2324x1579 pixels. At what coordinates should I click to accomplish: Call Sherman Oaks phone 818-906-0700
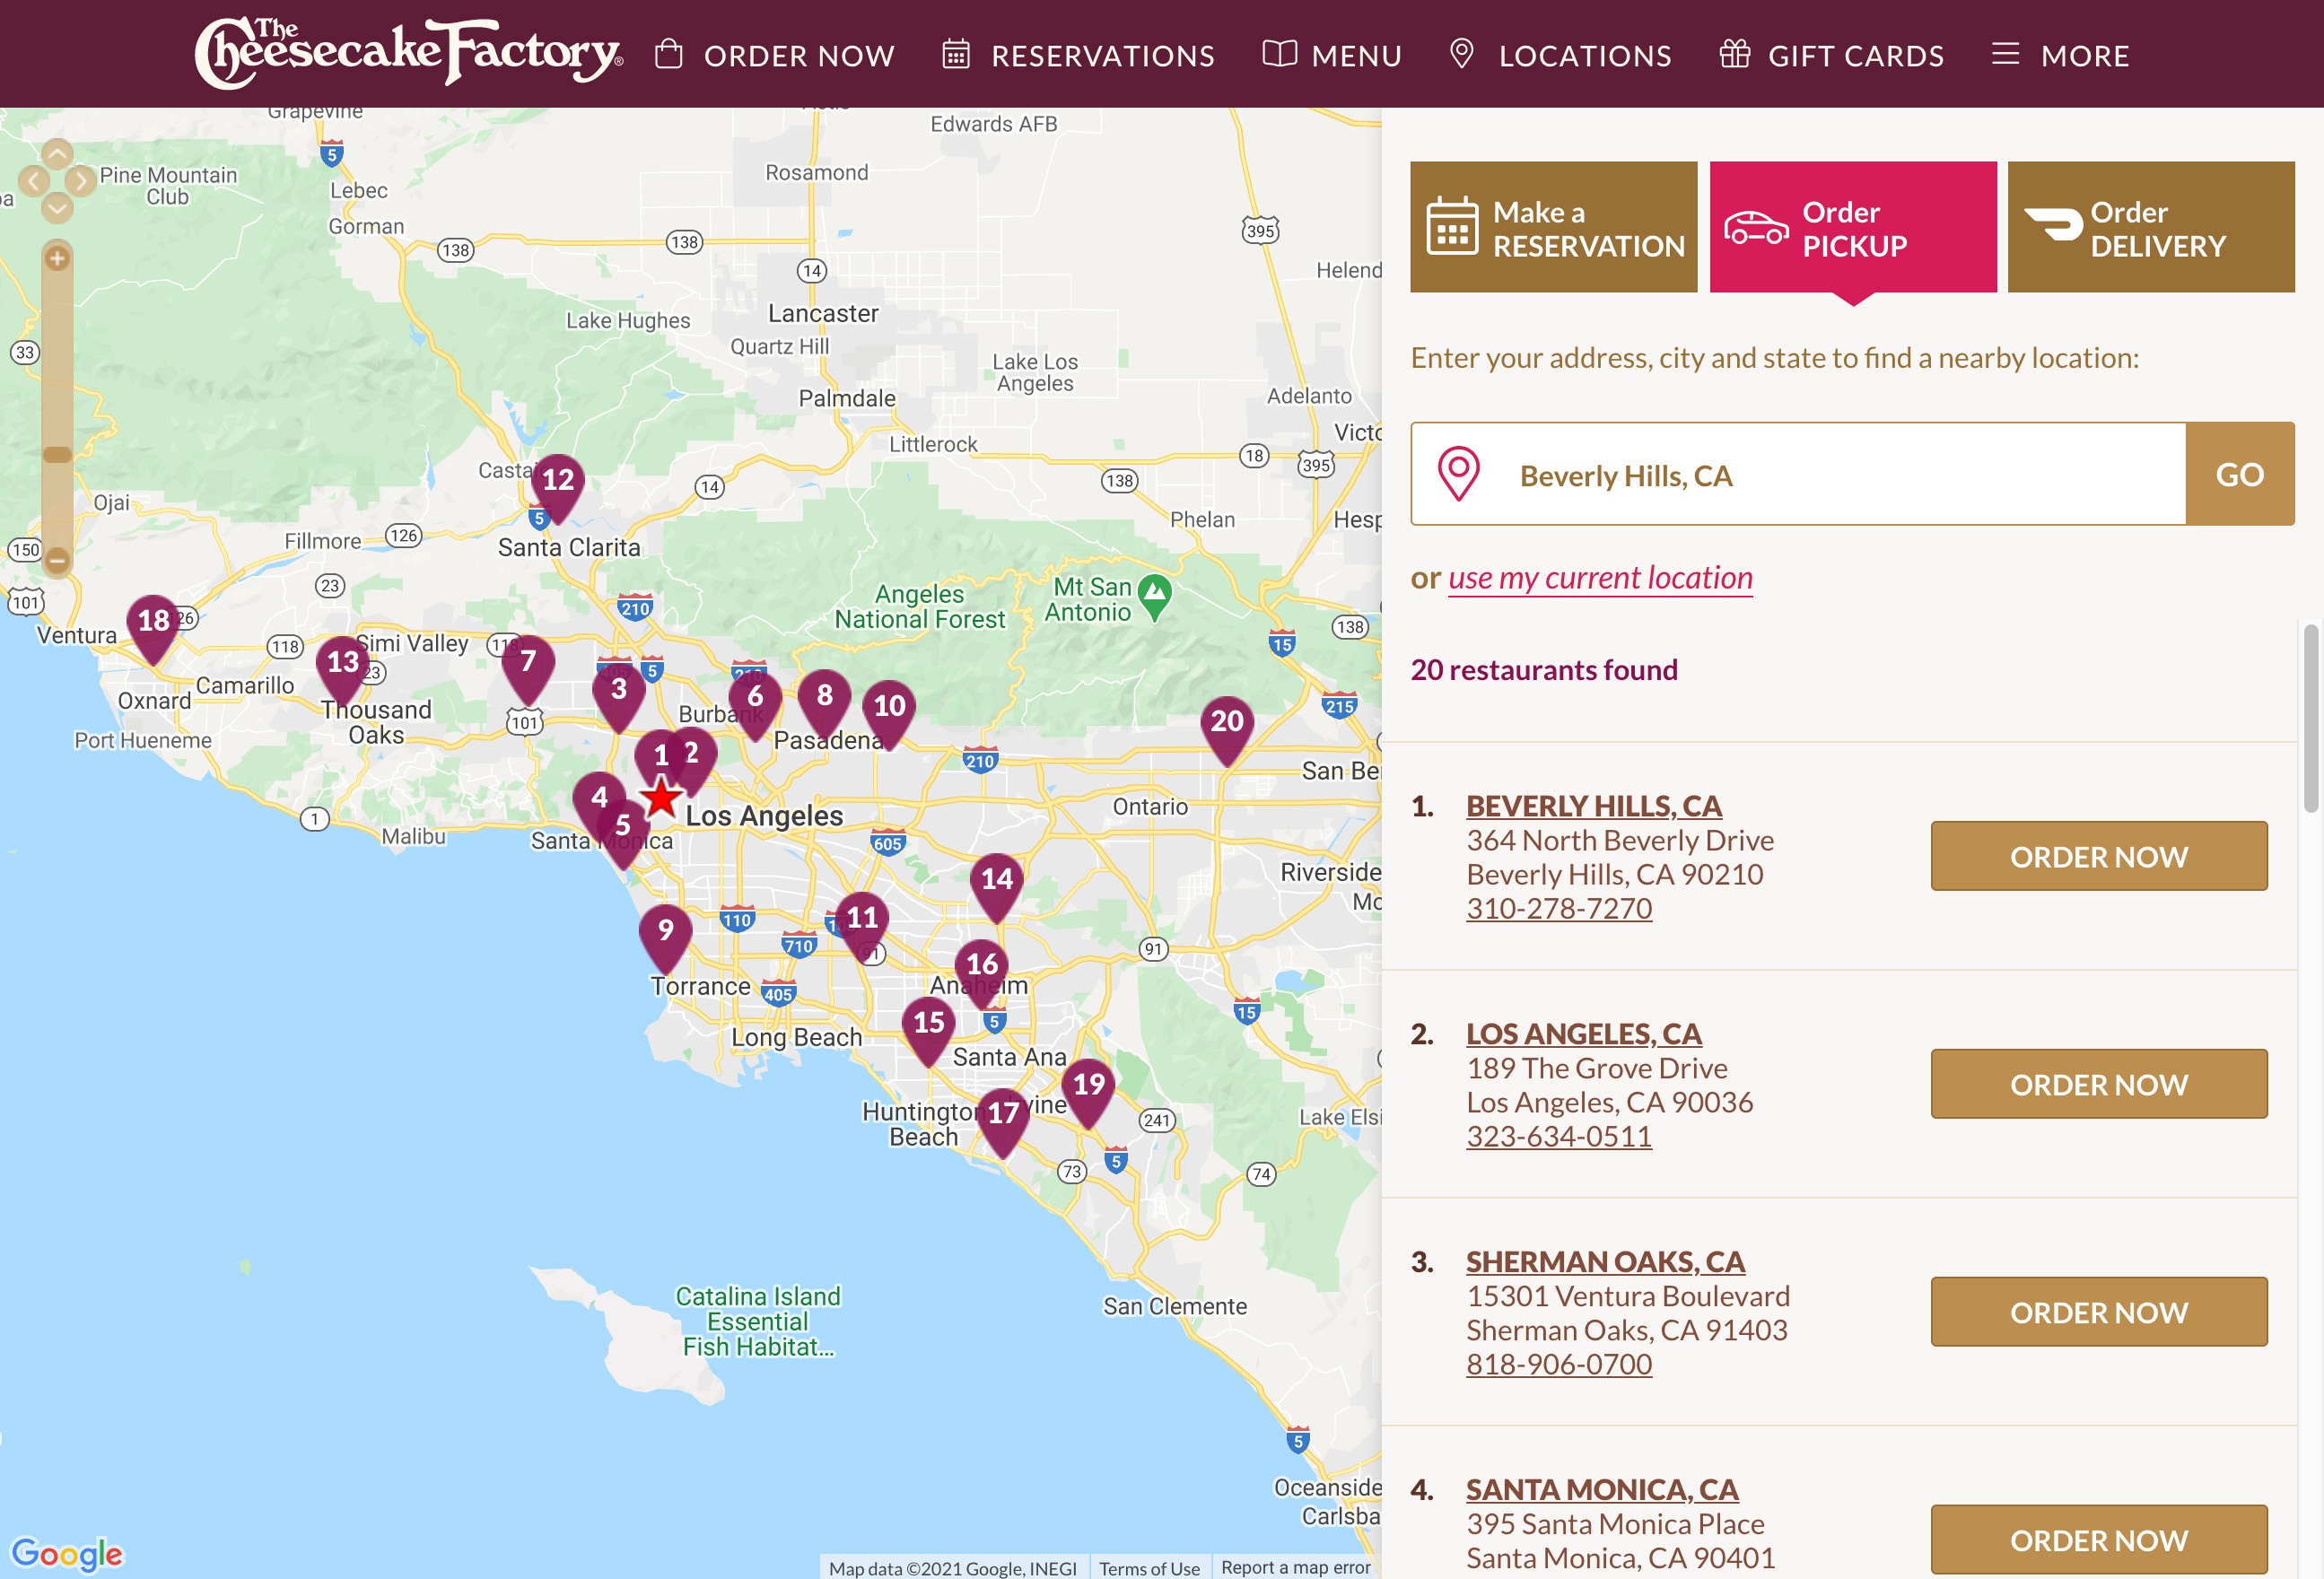pyautogui.click(x=1559, y=1365)
